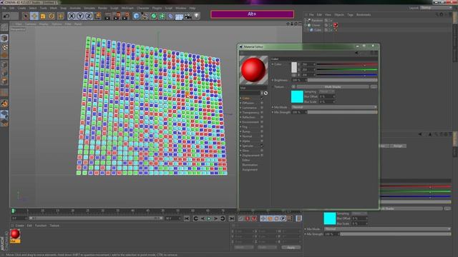Switch to Points mode
The width and height of the screenshot is (458, 257).
4,64
